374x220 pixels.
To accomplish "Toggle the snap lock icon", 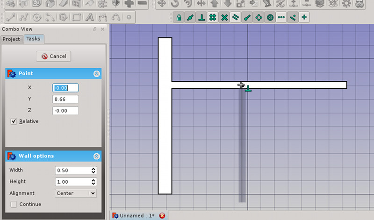I will tap(179, 17).
